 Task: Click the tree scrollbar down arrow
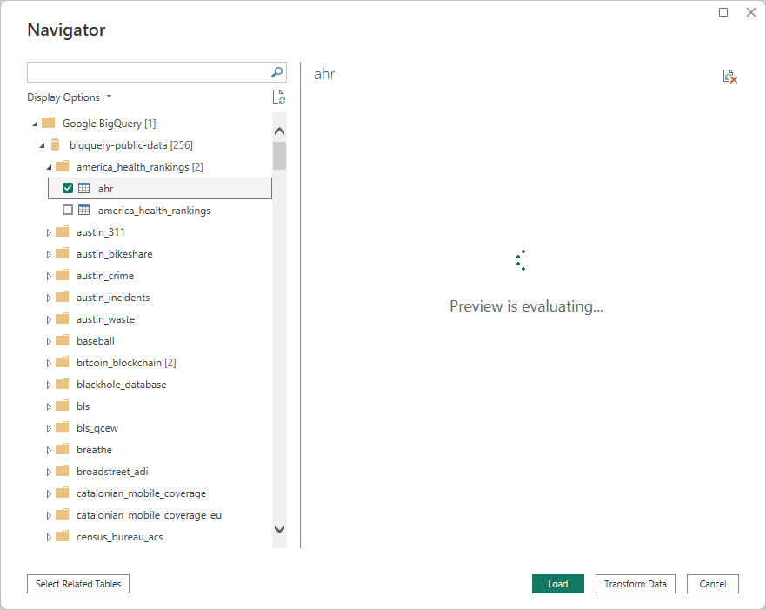(x=279, y=529)
